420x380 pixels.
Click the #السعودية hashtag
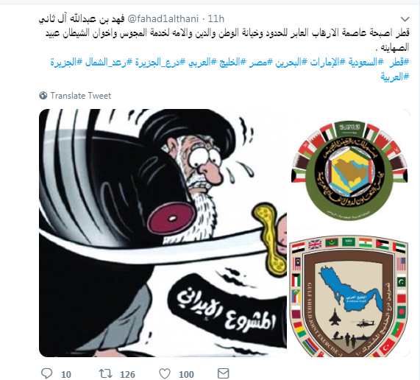[x=362, y=63]
